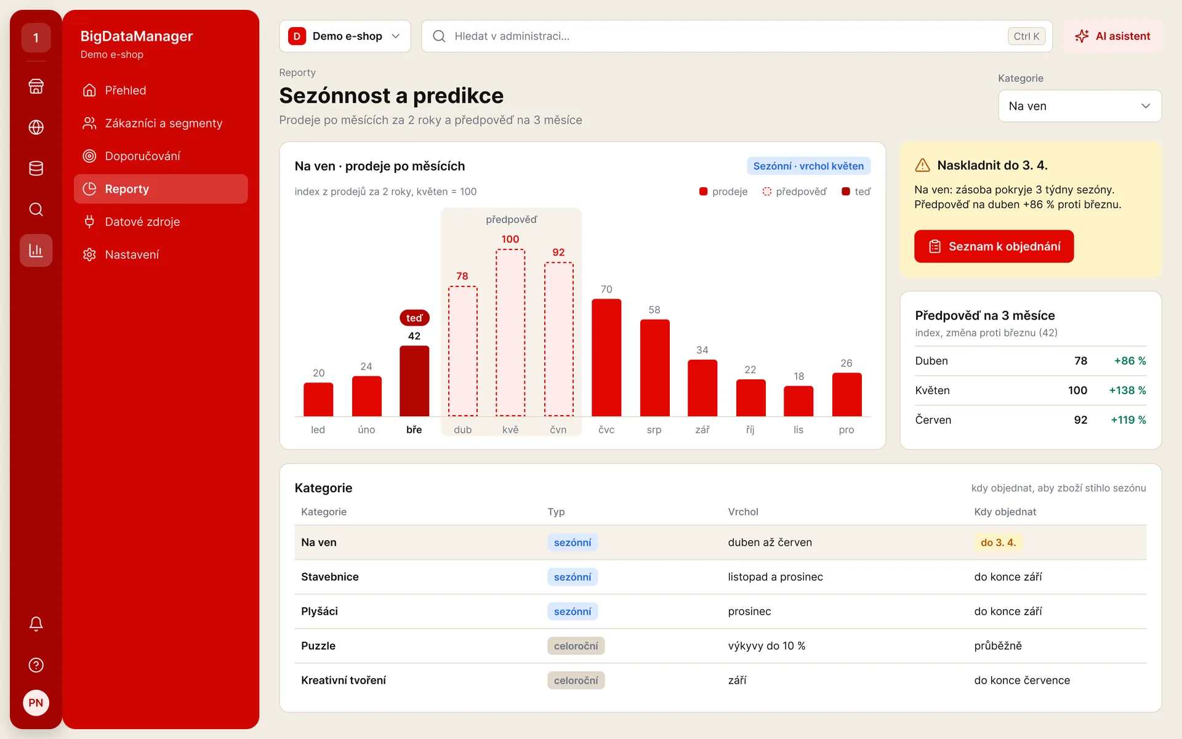Select the Na ven table row
This screenshot has height=739, width=1182.
[x=720, y=543]
